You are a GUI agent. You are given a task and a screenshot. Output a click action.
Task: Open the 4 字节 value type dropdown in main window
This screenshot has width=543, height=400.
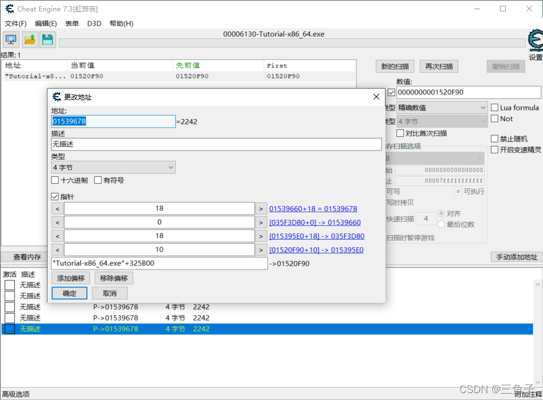(442, 121)
